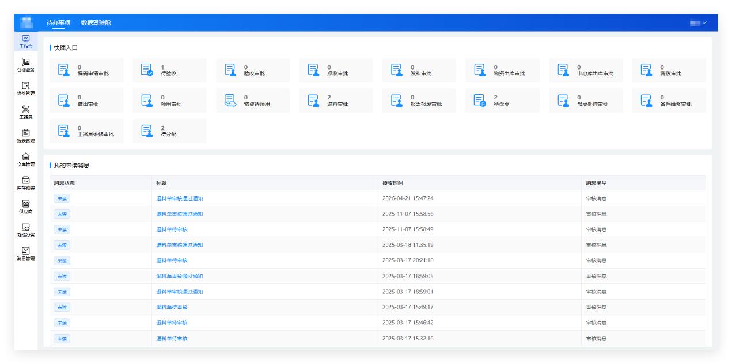Screen dimensions: 732x364
Task: Click the 退料审批 quick entry icon
Action: coord(313,101)
